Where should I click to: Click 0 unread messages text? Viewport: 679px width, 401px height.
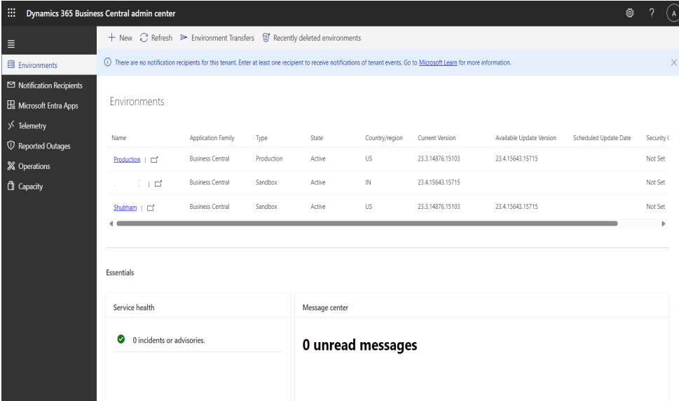(360, 345)
